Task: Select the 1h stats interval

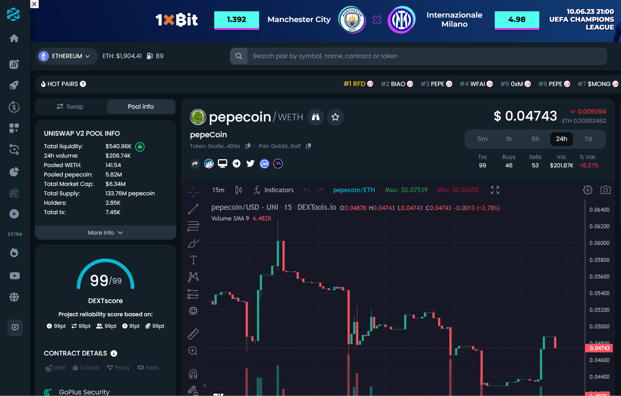Action: [509, 139]
